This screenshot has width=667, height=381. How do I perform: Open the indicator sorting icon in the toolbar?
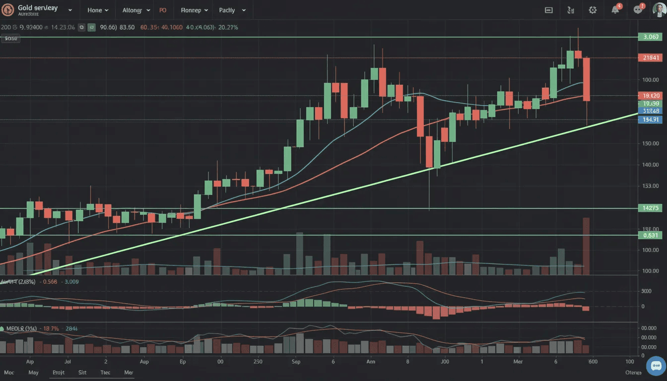(x=571, y=9)
